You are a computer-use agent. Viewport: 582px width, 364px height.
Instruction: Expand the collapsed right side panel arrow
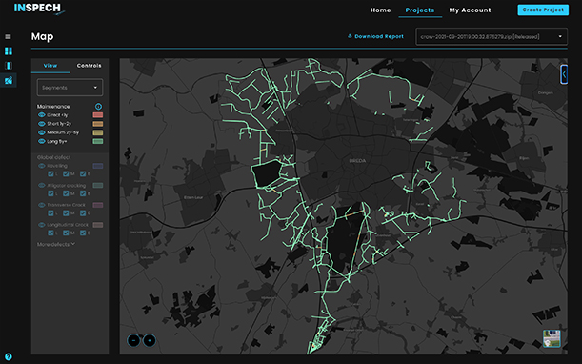click(x=564, y=74)
